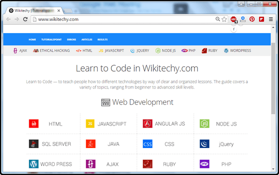Click the HTML text label in Web Development grid
The width and height of the screenshot is (279, 175).
tap(55, 124)
